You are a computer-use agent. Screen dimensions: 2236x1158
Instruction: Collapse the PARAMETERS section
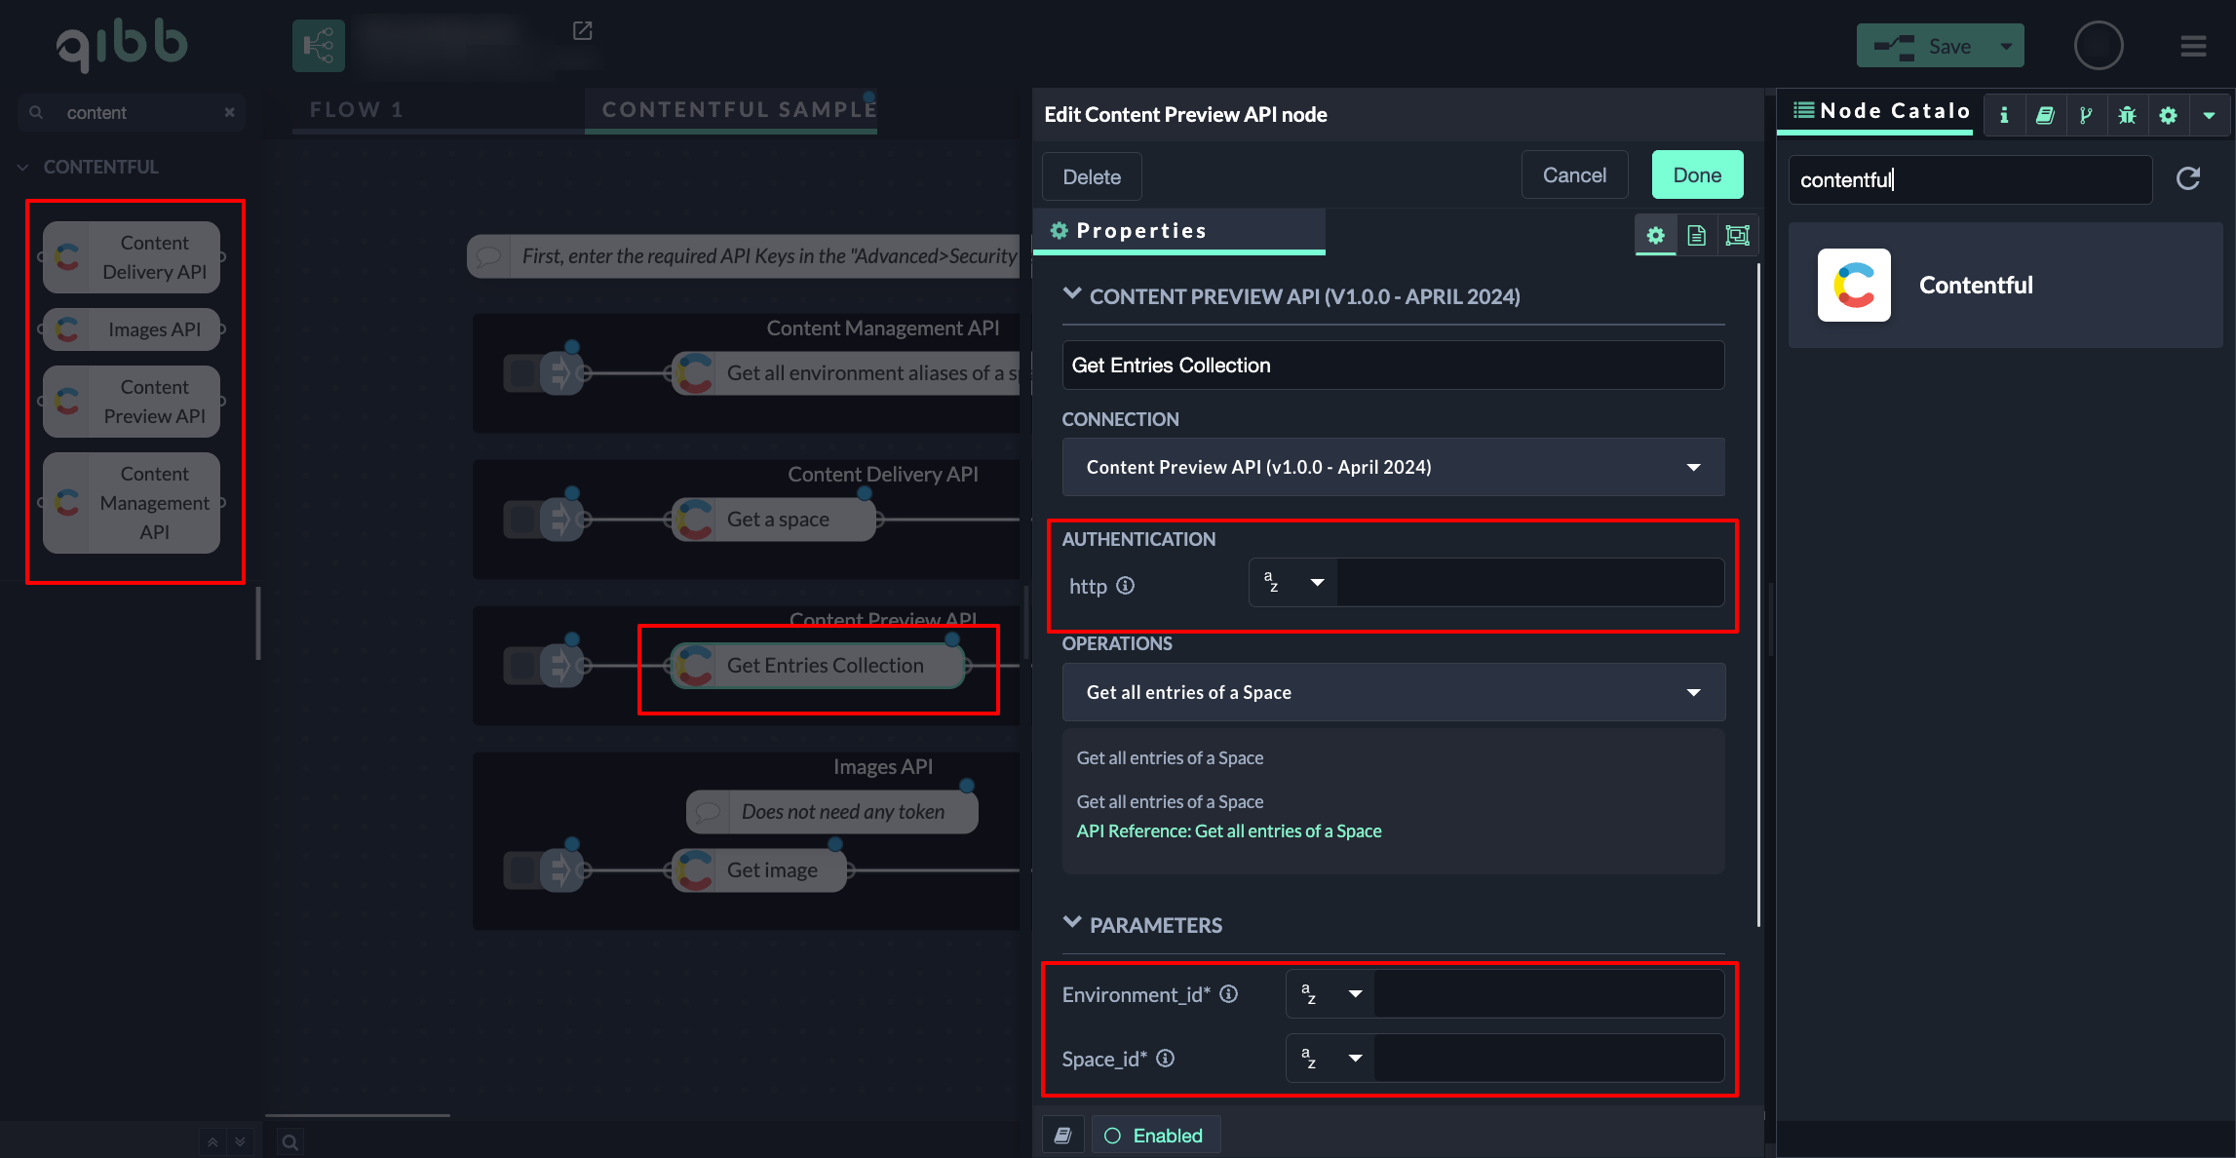click(x=1072, y=923)
